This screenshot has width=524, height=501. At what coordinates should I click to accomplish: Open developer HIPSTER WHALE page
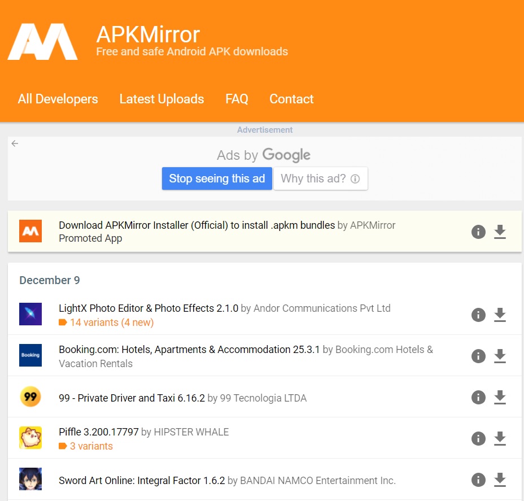pyautogui.click(x=191, y=432)
